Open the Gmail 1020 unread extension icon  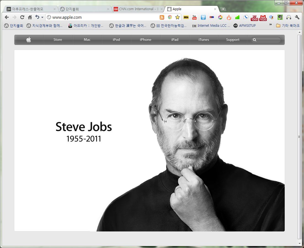pyautogui.click(x=263, y=18)
